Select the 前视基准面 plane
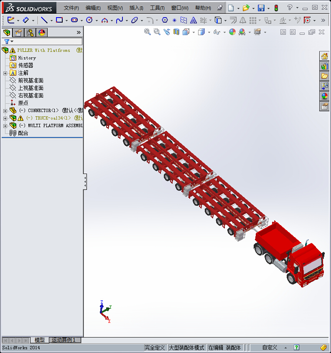 click(x=31, y=81)
